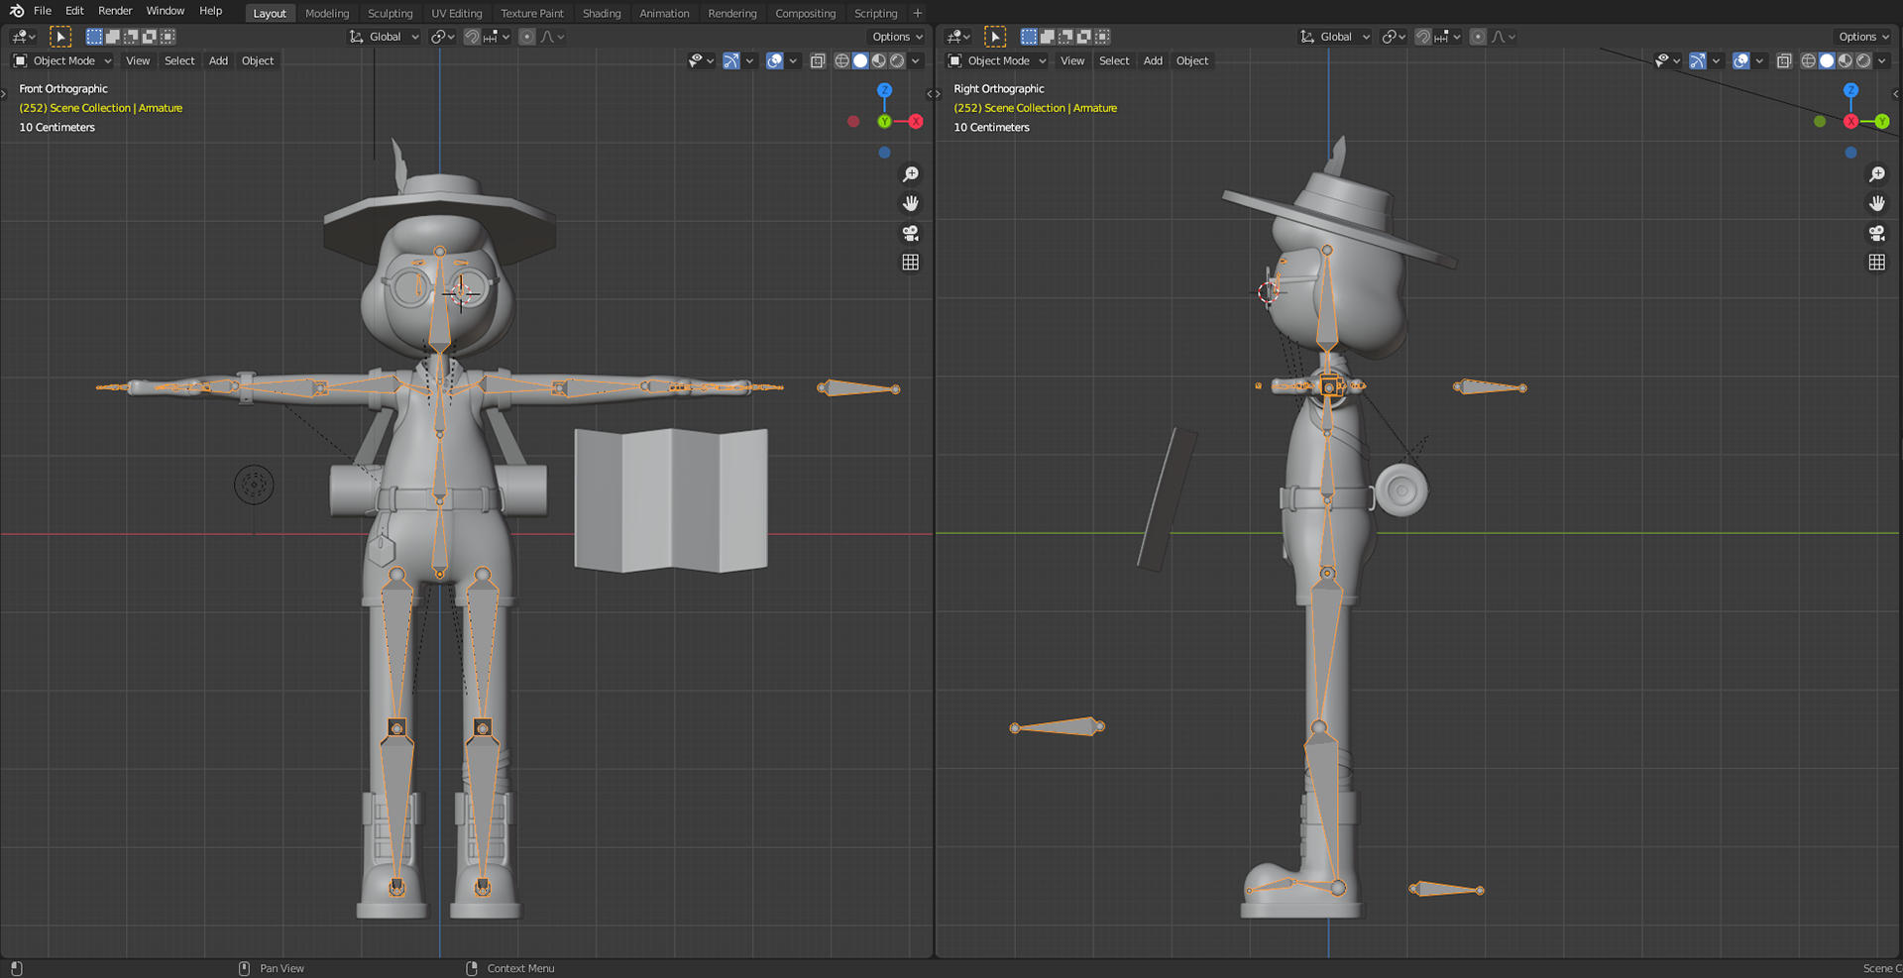This screenshot has height=978, width=1903.
Task: Switch to the Modeling workspace tab
Action: coord(327,13)
